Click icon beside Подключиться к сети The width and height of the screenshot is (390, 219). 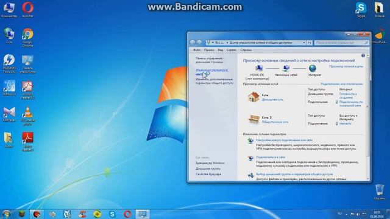click(250, 158)
